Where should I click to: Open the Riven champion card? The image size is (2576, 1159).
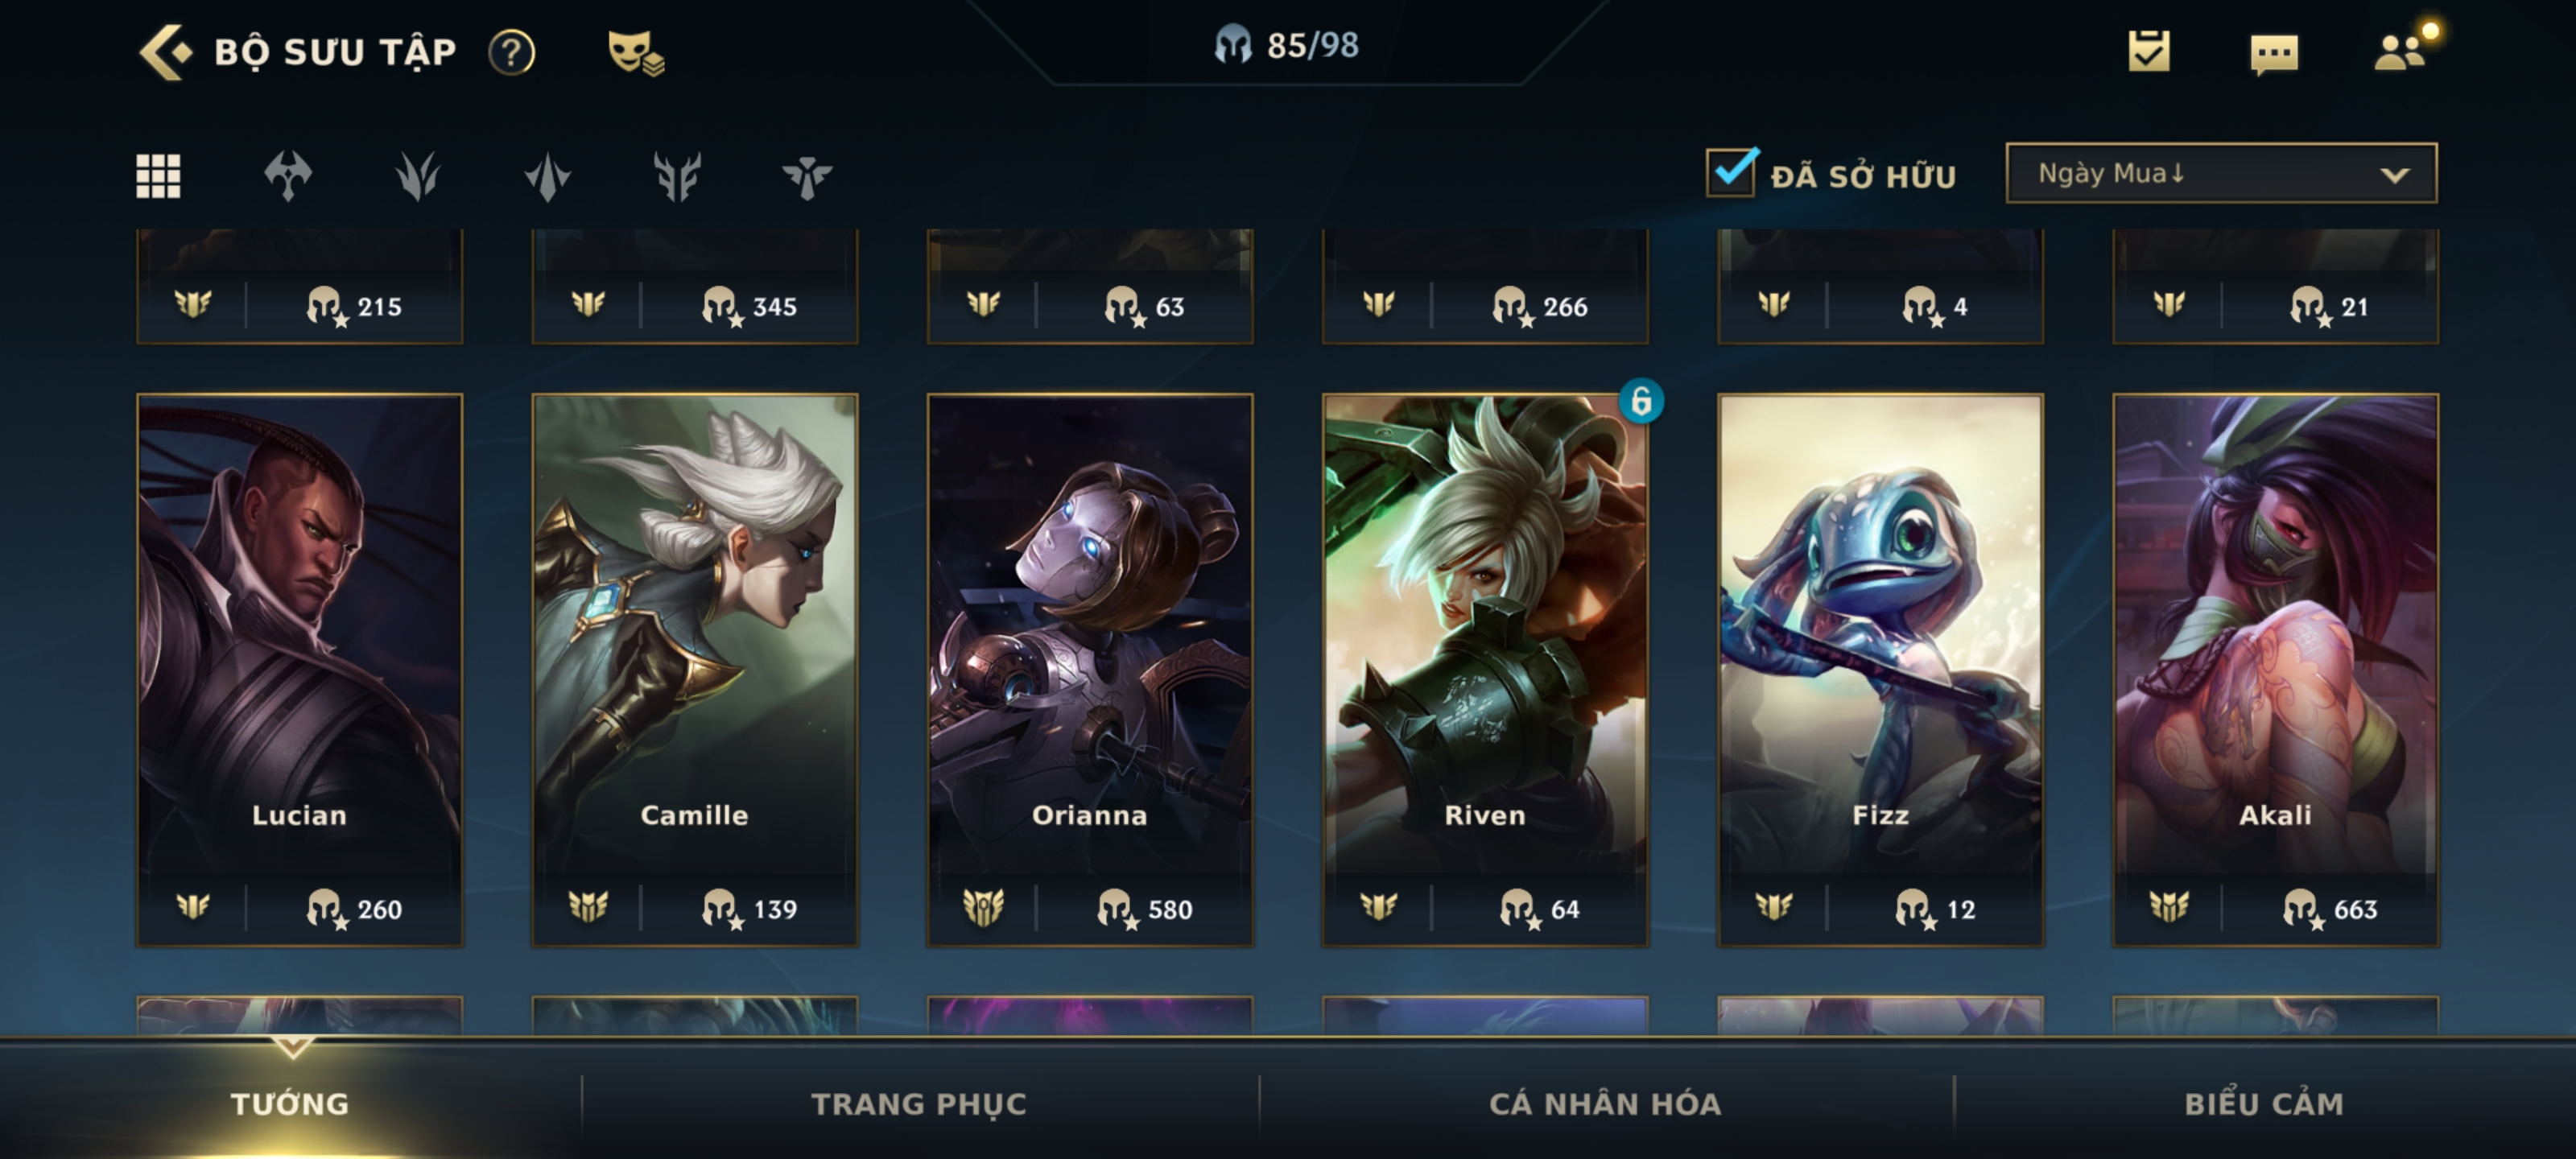tap(1485, 669)
